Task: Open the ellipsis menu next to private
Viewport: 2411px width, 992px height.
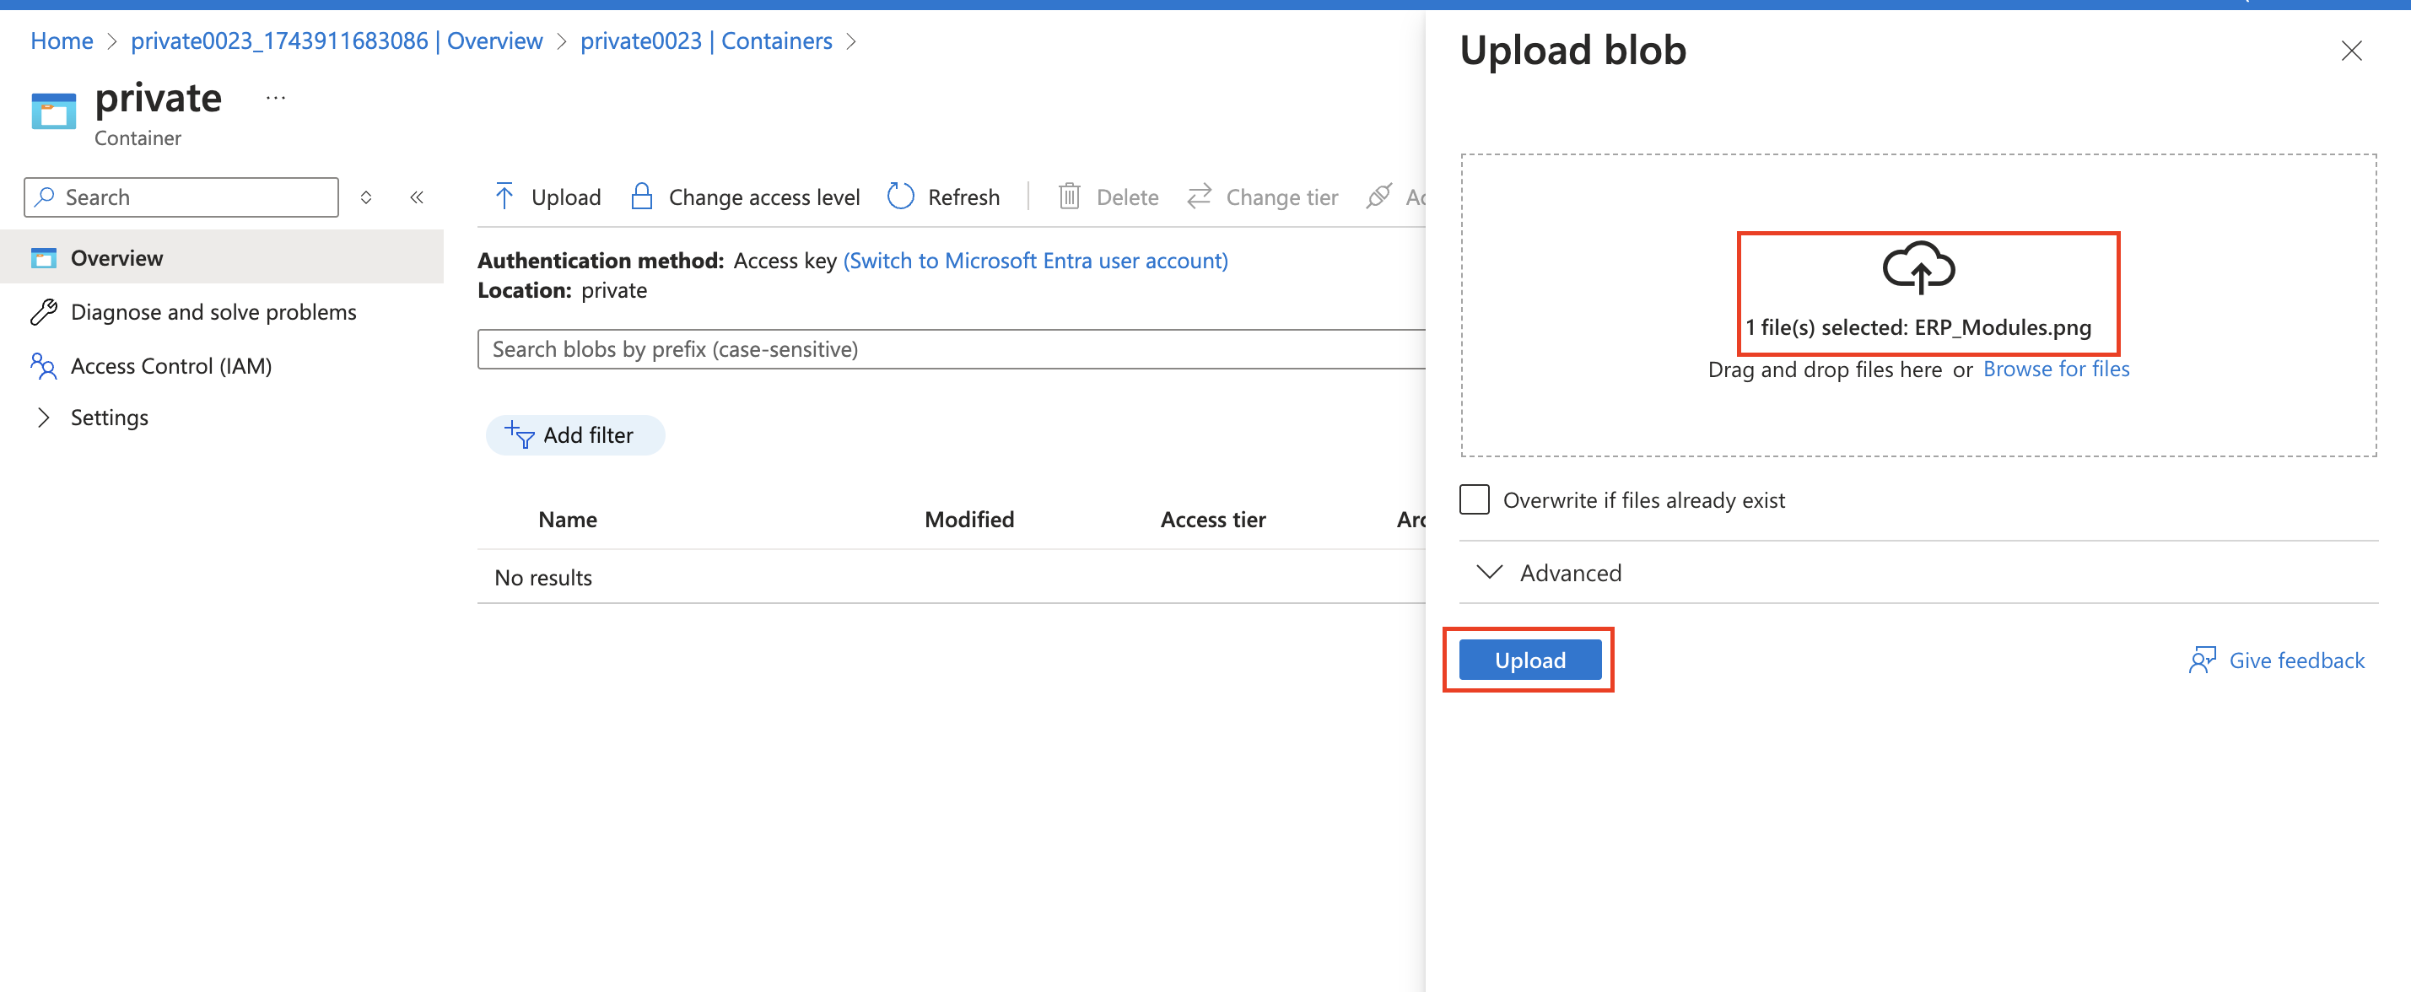Action: 275,97
